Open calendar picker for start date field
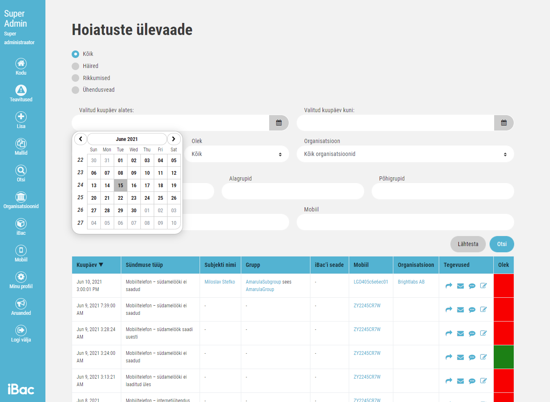 click(x=279, y=123)
